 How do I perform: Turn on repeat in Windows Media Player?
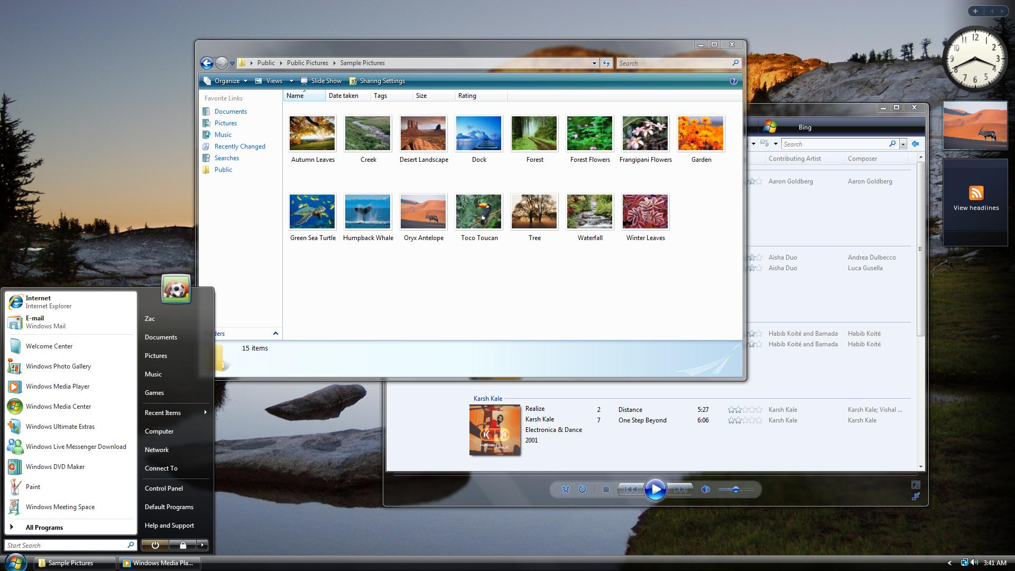click(582, 489)
